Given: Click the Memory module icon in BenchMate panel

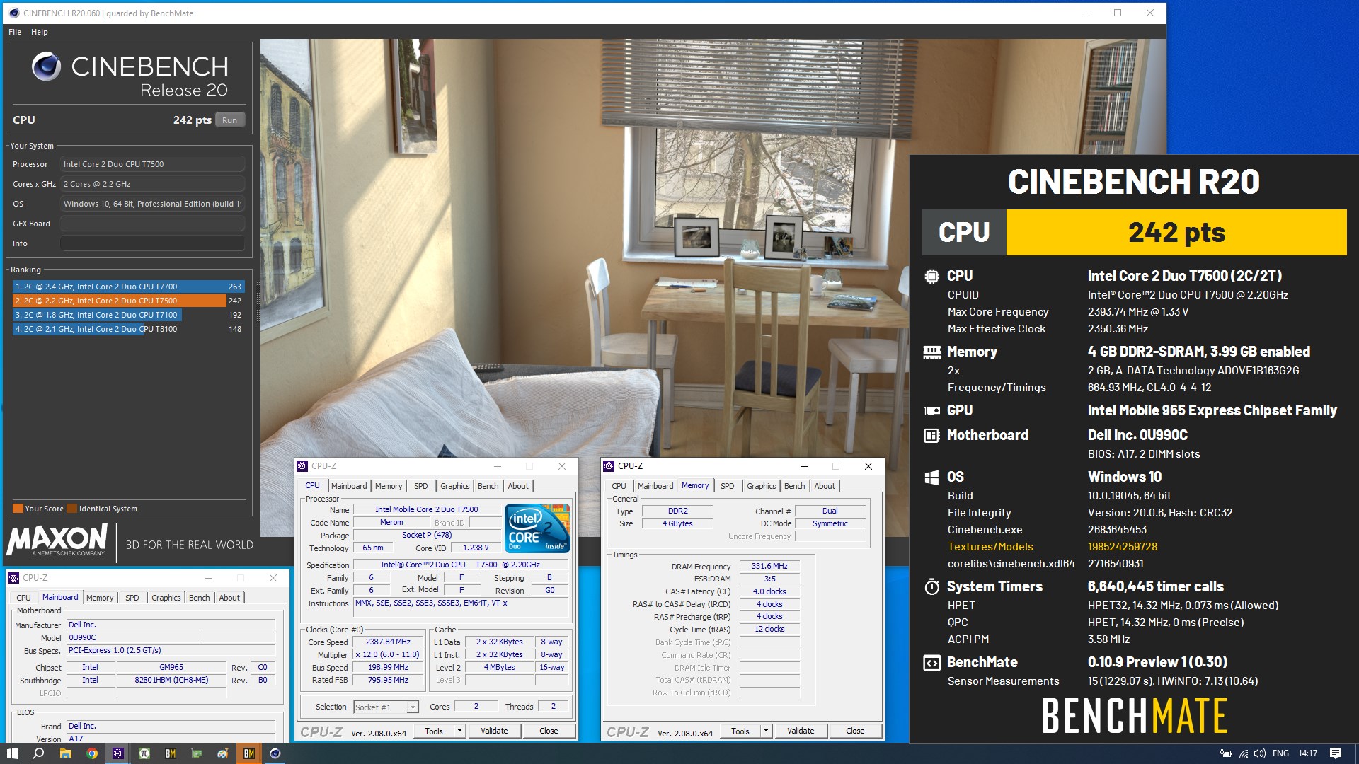Looking at the screenshot, I should pos(931,352).
